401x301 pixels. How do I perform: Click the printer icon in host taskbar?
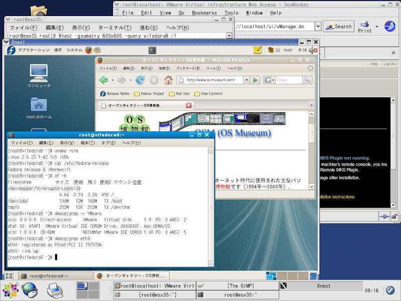pyautogui.click(x=55, y=290)
